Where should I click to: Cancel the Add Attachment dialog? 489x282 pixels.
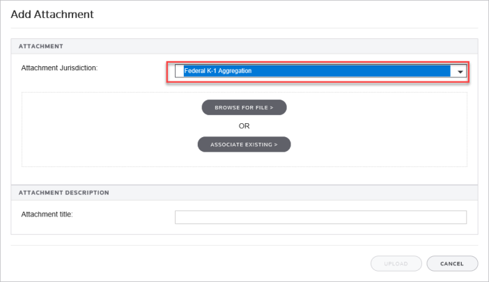click(452, 264)
